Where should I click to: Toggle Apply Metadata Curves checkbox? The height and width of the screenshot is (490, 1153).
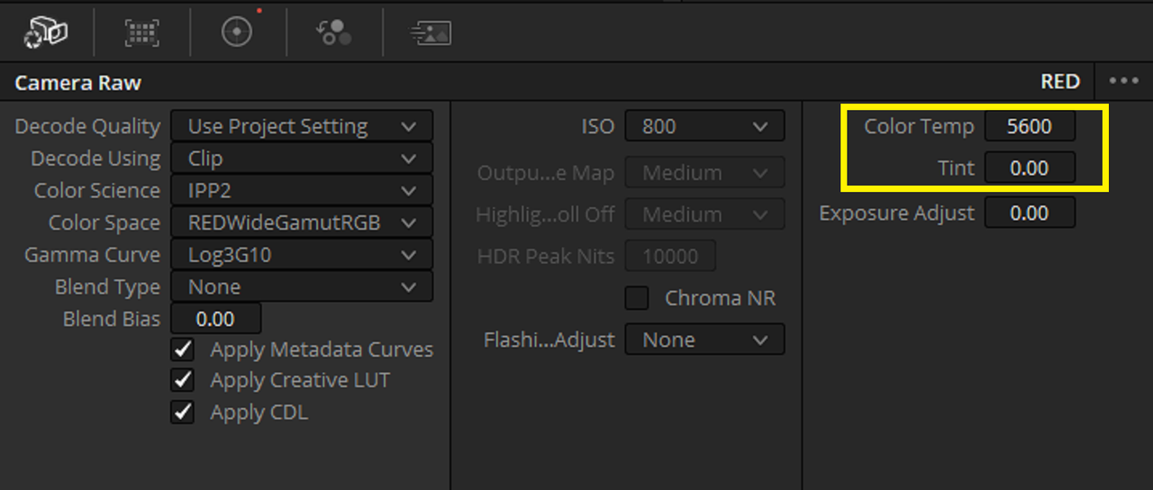pos(183,349)
